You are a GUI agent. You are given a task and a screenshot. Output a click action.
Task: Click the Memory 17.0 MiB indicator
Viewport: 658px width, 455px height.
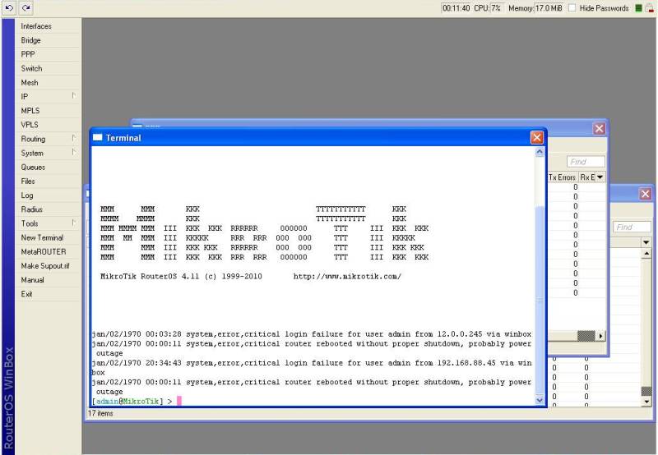[x=535, y=8]
